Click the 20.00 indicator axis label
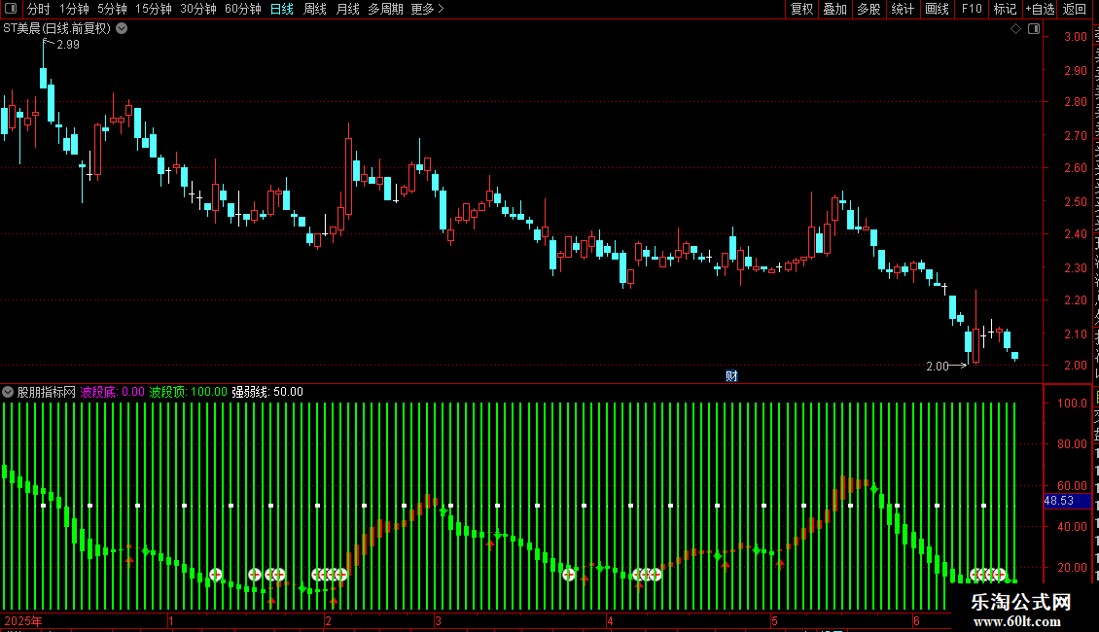The width and height of the screenshot is (1099, 632). (x=1073, y=568)
